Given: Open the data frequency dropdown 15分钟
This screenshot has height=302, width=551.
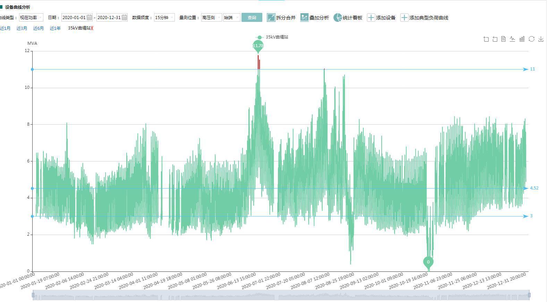Looking at the screenshot, I should 164,17.
